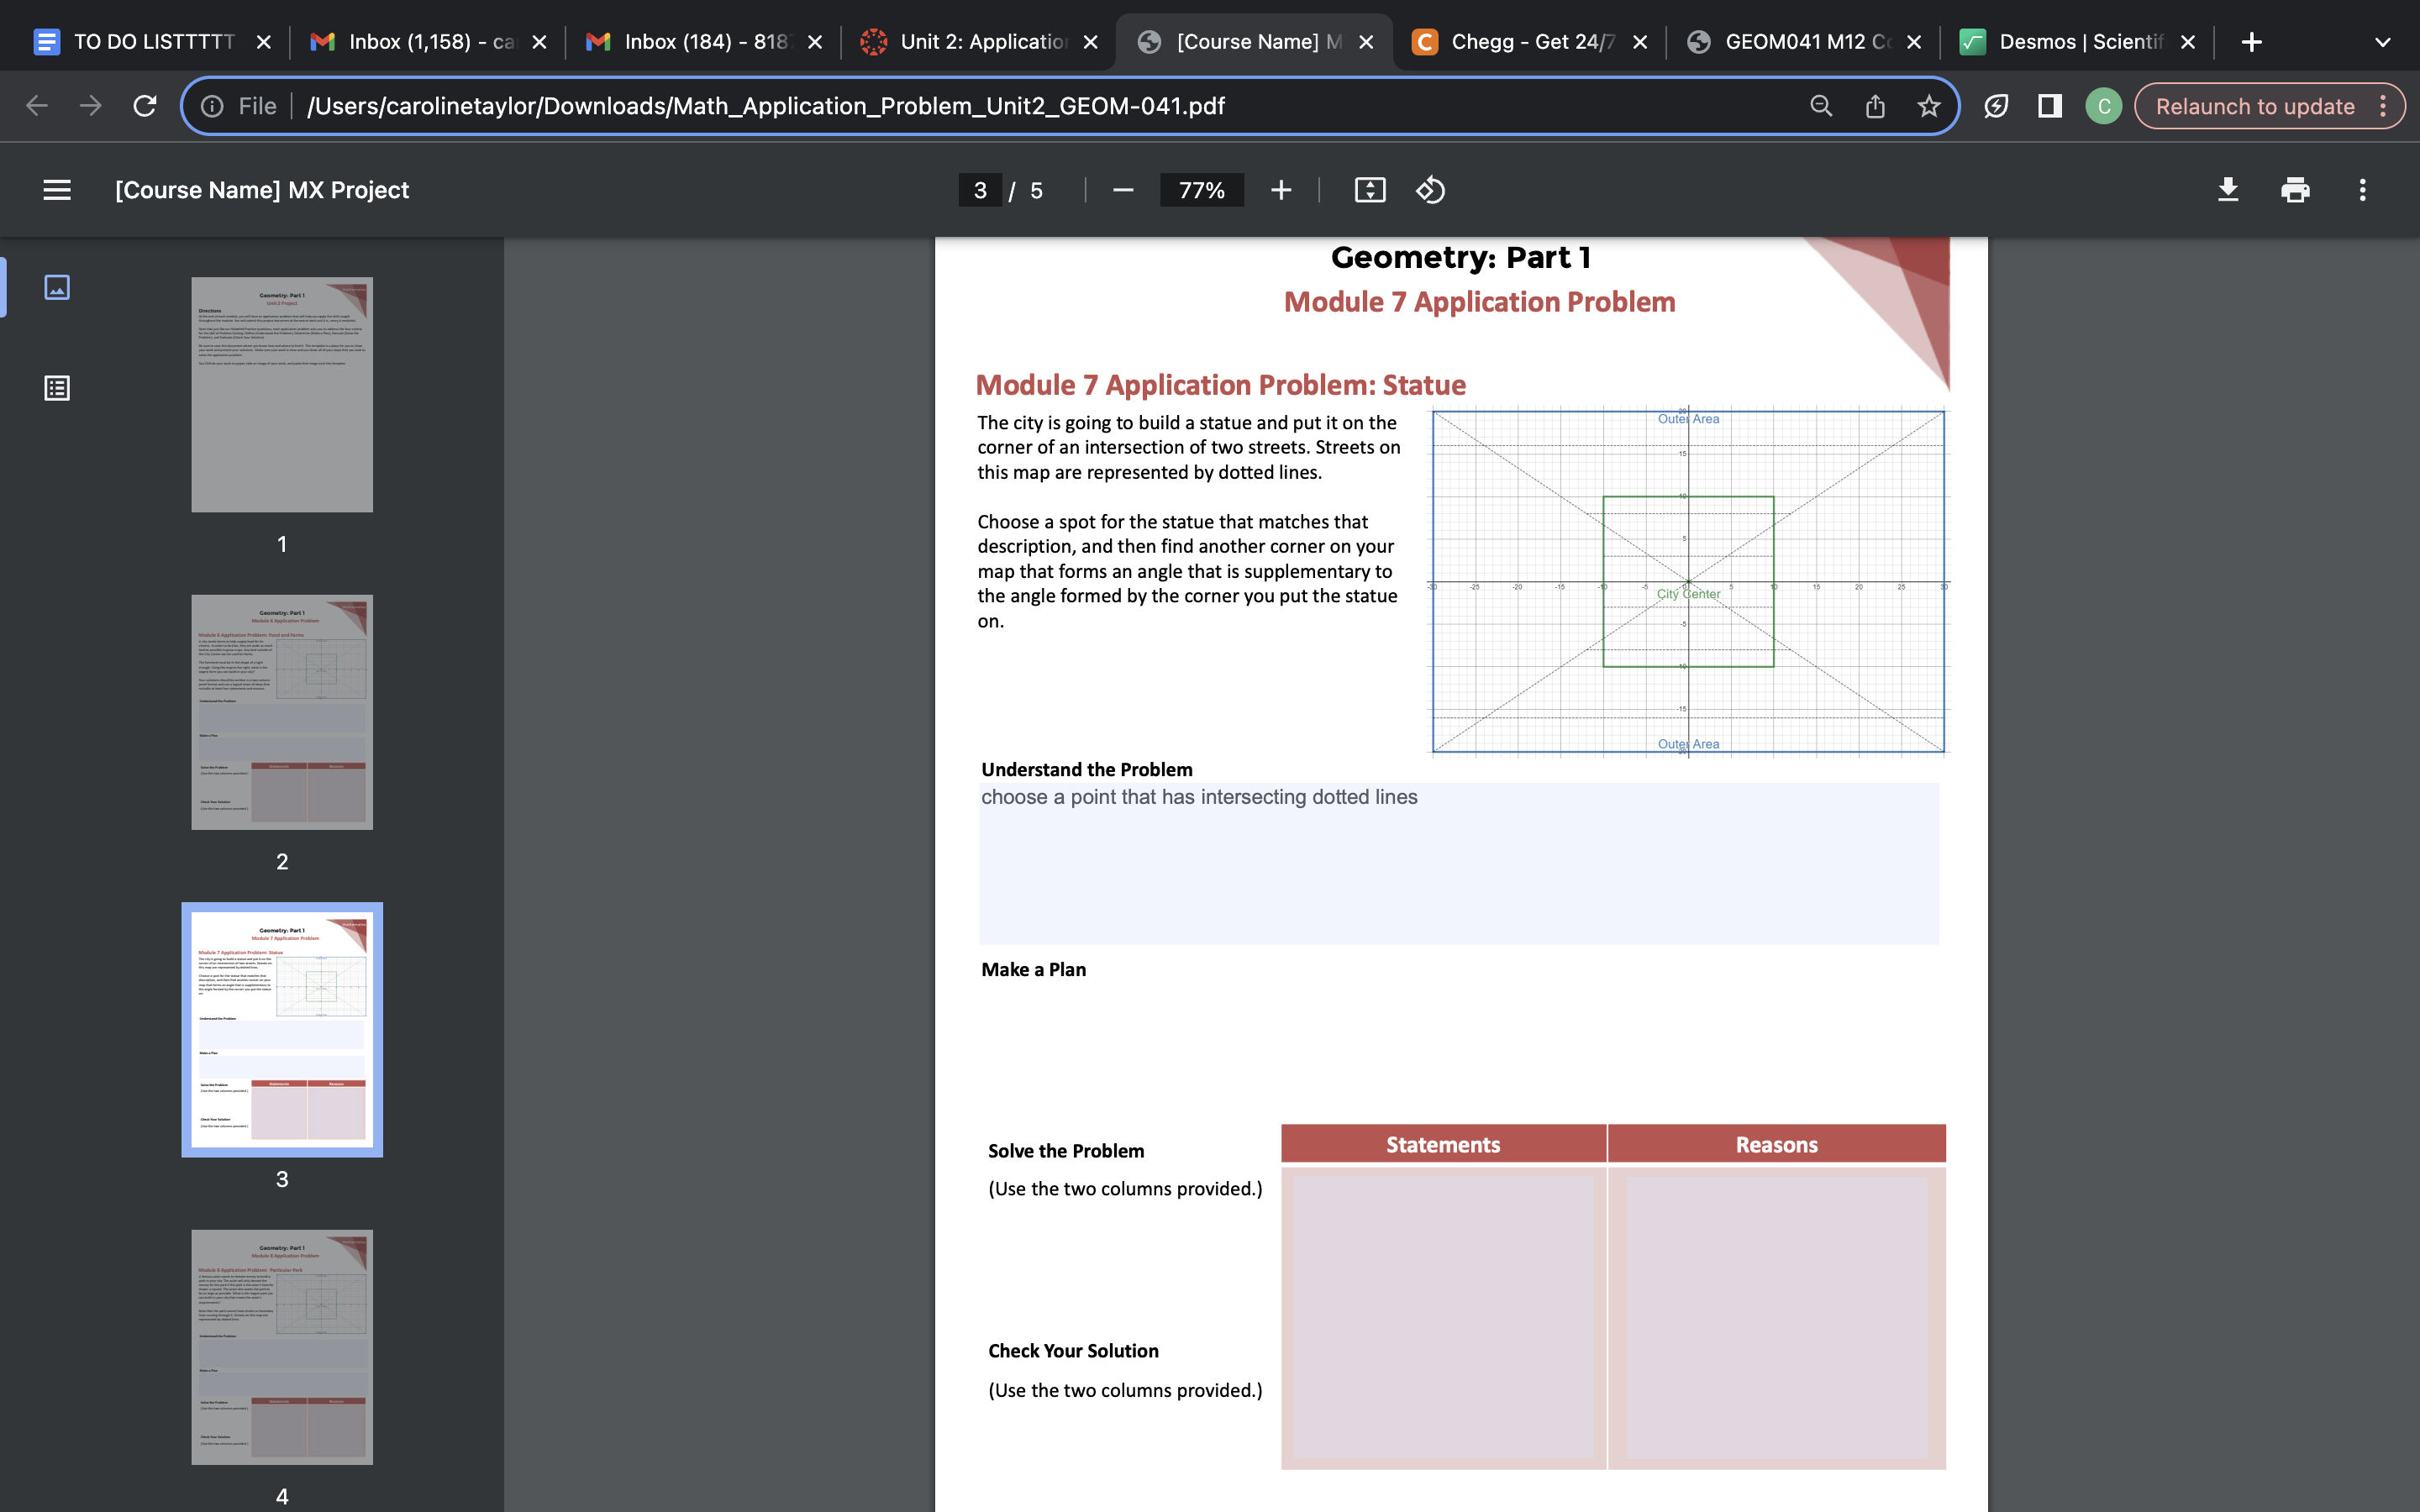Open a new browser tab
This screenshot has width=2420, height=1512.
coord(2252,41)
